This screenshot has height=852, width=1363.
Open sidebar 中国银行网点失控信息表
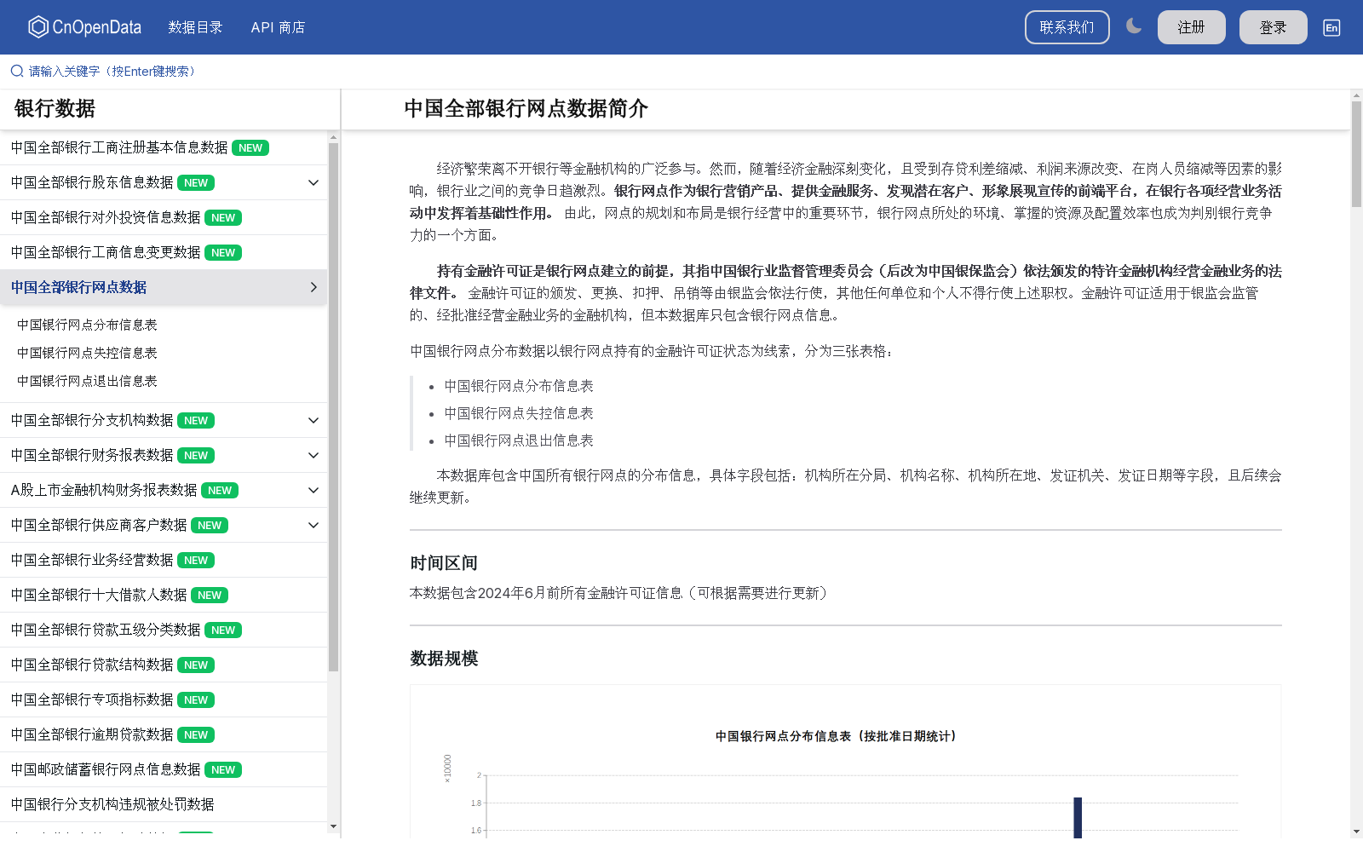click(x=87, y=353)
